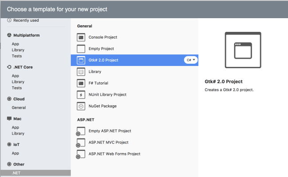Viewport: 288px width, 177px height.
Task: Select App under Mac
Action: 16,127
